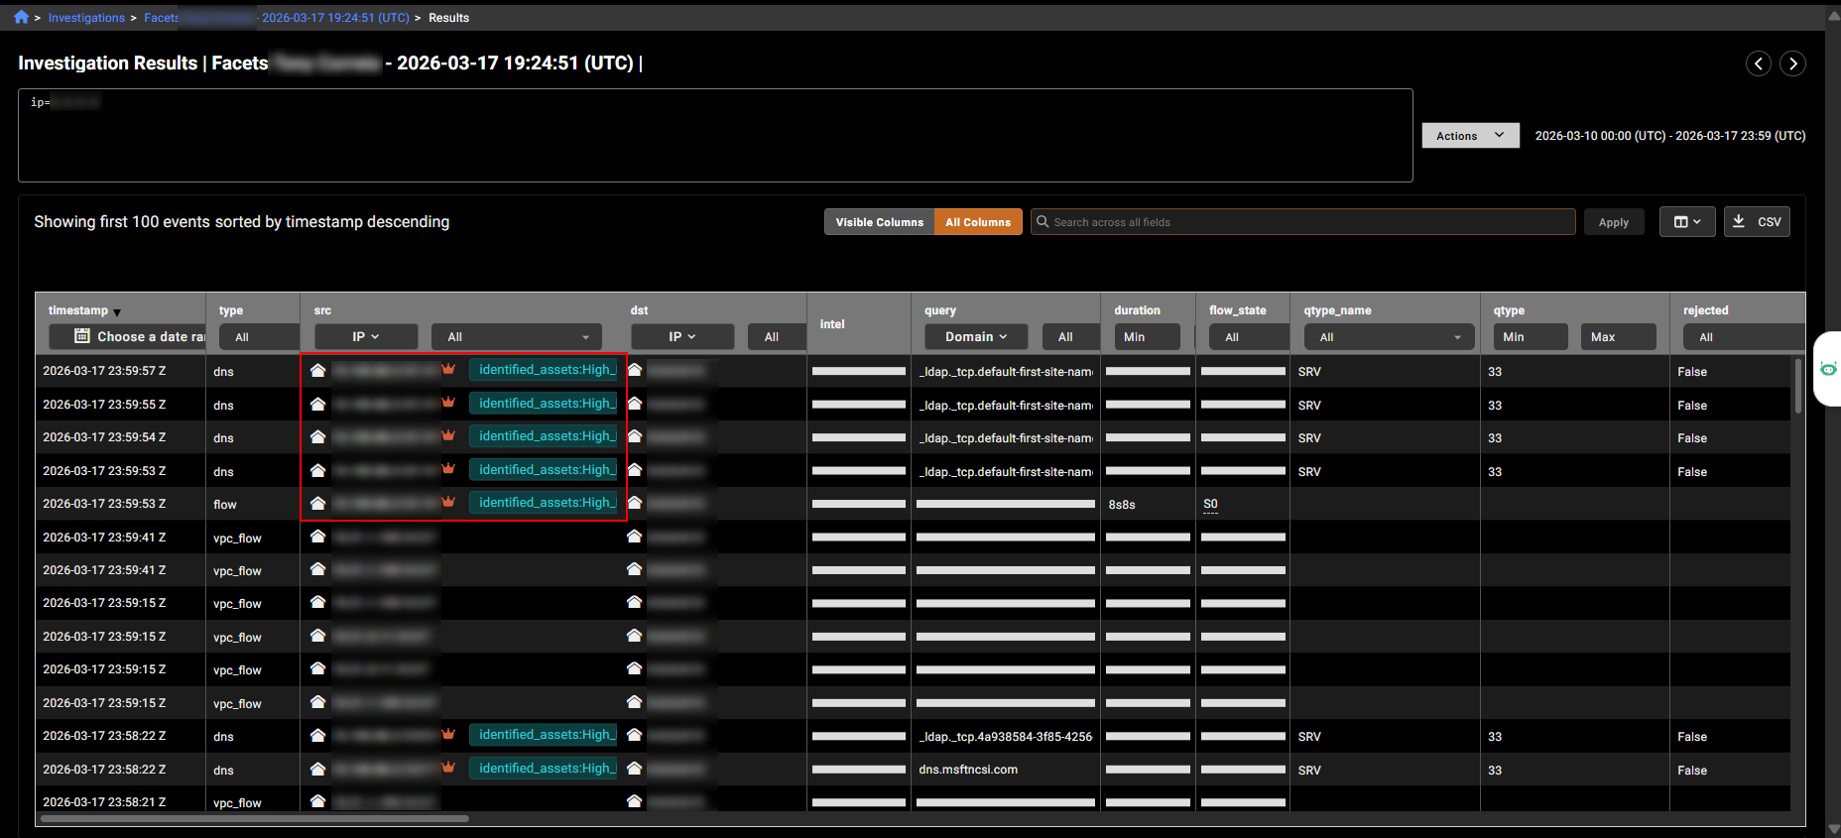This screenshot has width=1841, height=838.
Task: Click the dst home icon in the 23:59:55 row
Action: pyautogui.click(x=635, y=404)
